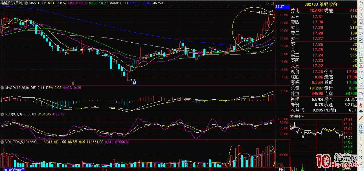
Task: Open the quote list icon below down arrow
Action: coord(361,22)
